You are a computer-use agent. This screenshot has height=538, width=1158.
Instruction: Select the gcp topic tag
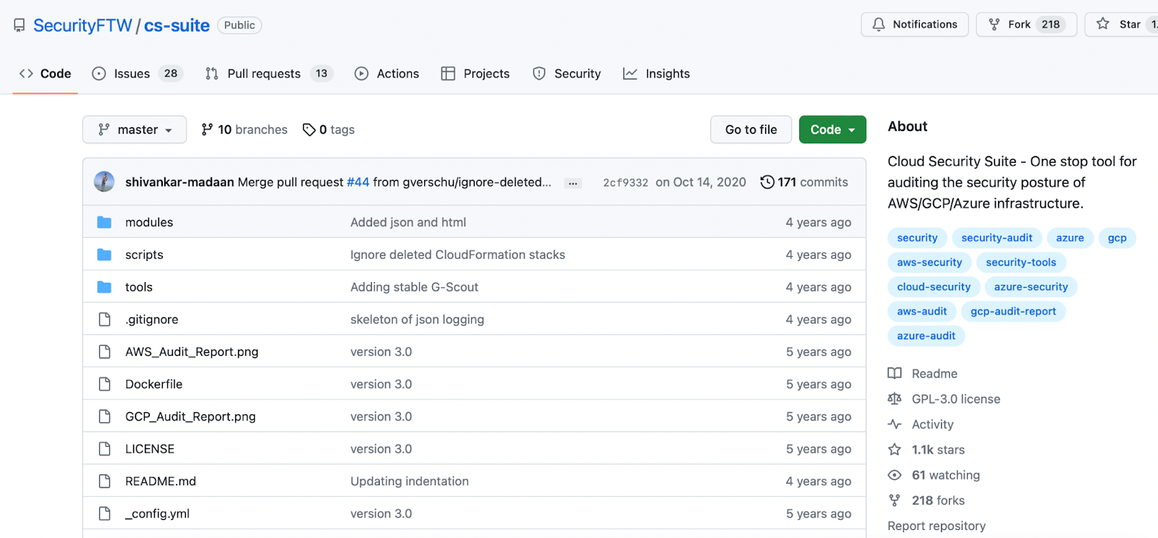[1117, 238]
